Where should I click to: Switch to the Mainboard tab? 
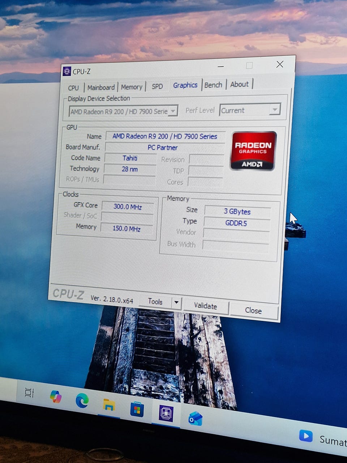[101, 88]
